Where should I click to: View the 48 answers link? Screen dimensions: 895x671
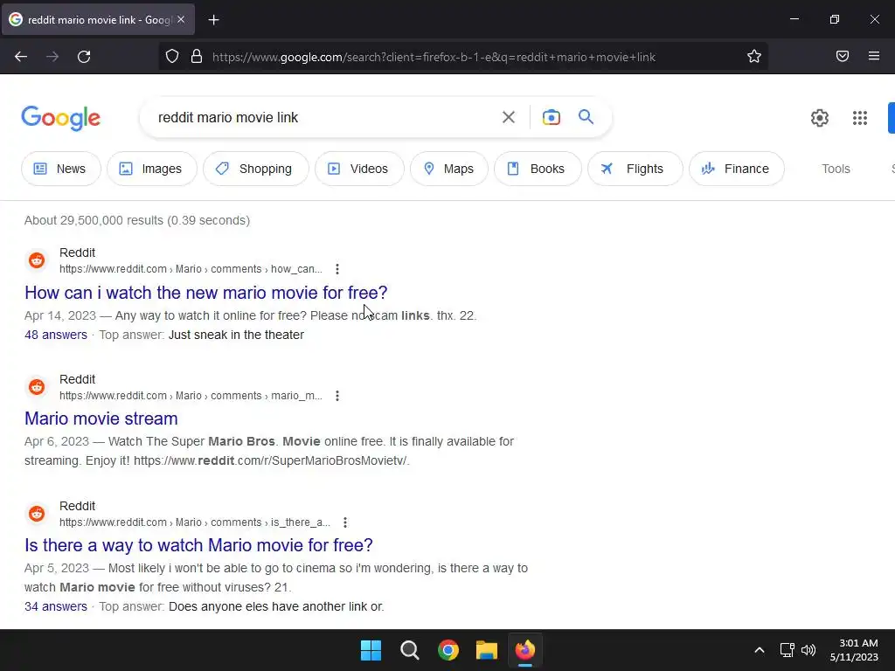56,335
